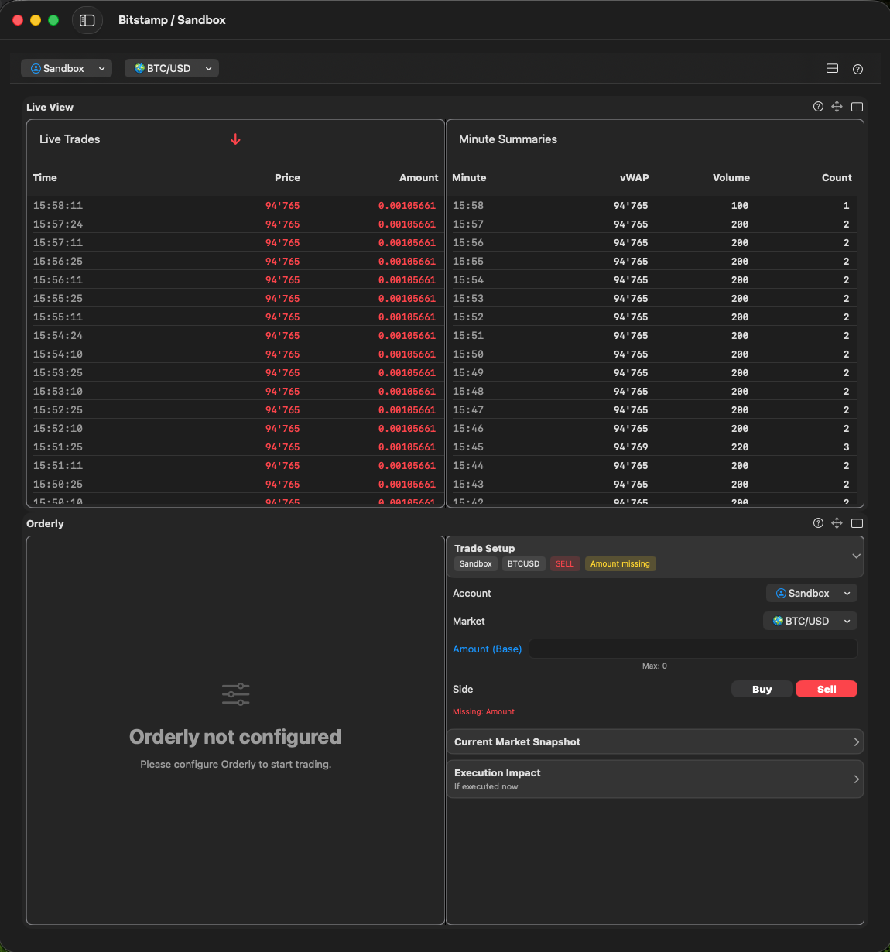The height and width of the screenshot is (952, 890).
Task: Collapse the Trade Setup section
Action: (855, 556)
